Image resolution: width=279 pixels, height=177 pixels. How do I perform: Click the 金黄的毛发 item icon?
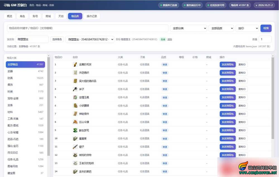[x=75, y=64]
